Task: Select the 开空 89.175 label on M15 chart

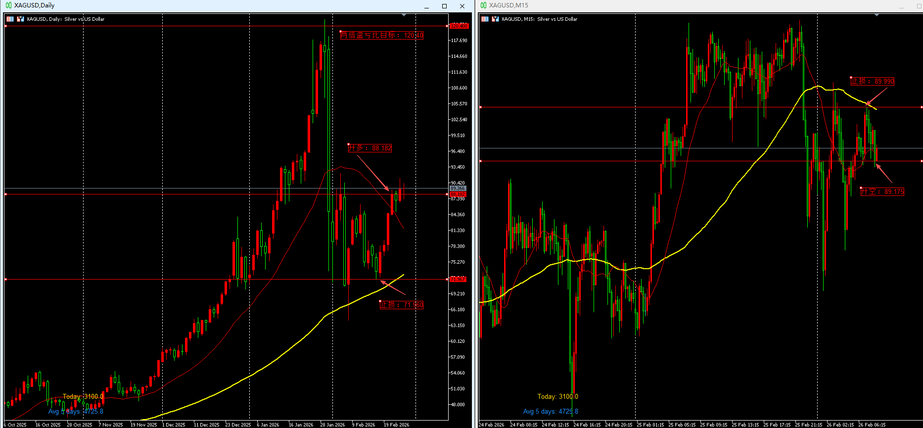Action: 882,191
